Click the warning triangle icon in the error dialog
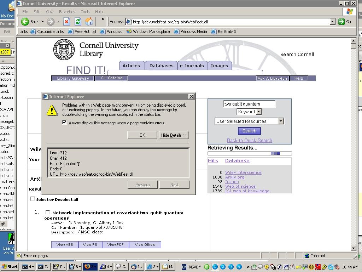This screenshot has height=272, width=362. [52, 110]
